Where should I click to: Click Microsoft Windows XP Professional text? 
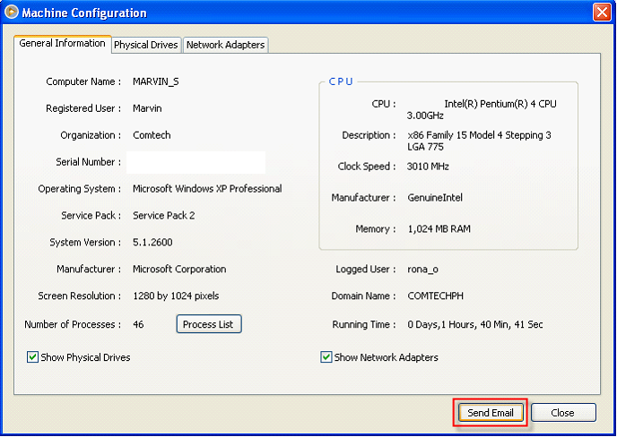click(207, 189)
